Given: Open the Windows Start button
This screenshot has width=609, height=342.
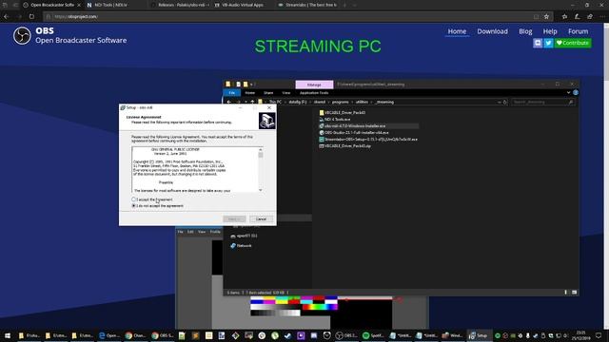Looking at the screenshot, I should [x=8, y=335].
